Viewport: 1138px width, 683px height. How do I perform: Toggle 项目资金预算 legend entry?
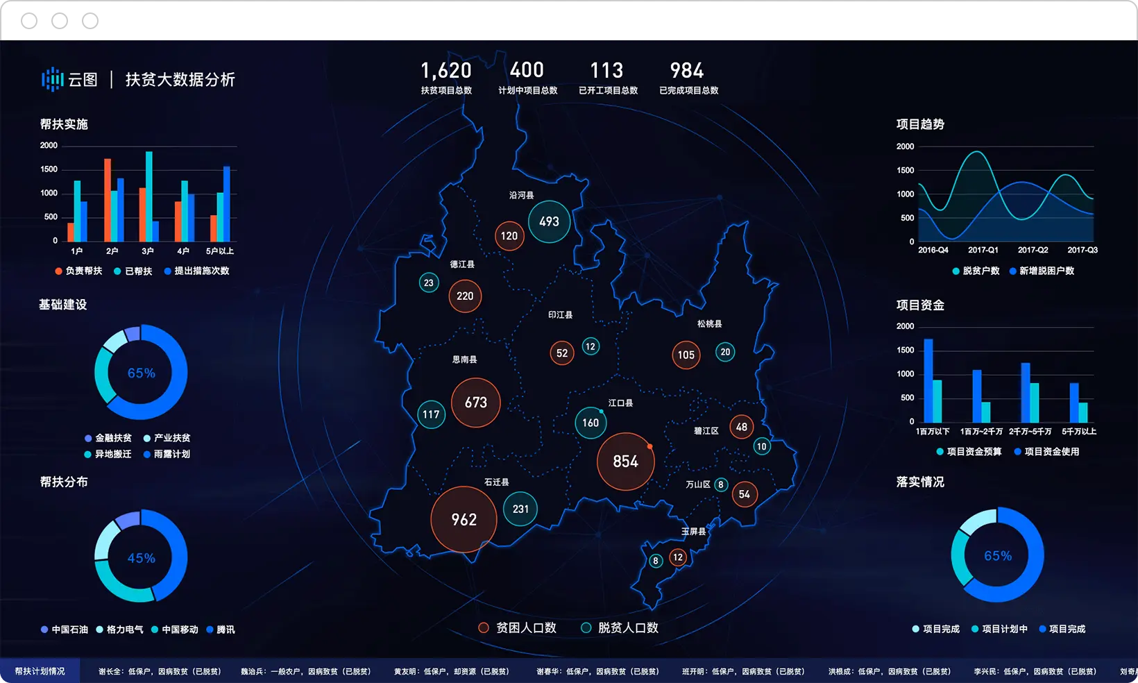pyautogui.click(x=969, y=451)
